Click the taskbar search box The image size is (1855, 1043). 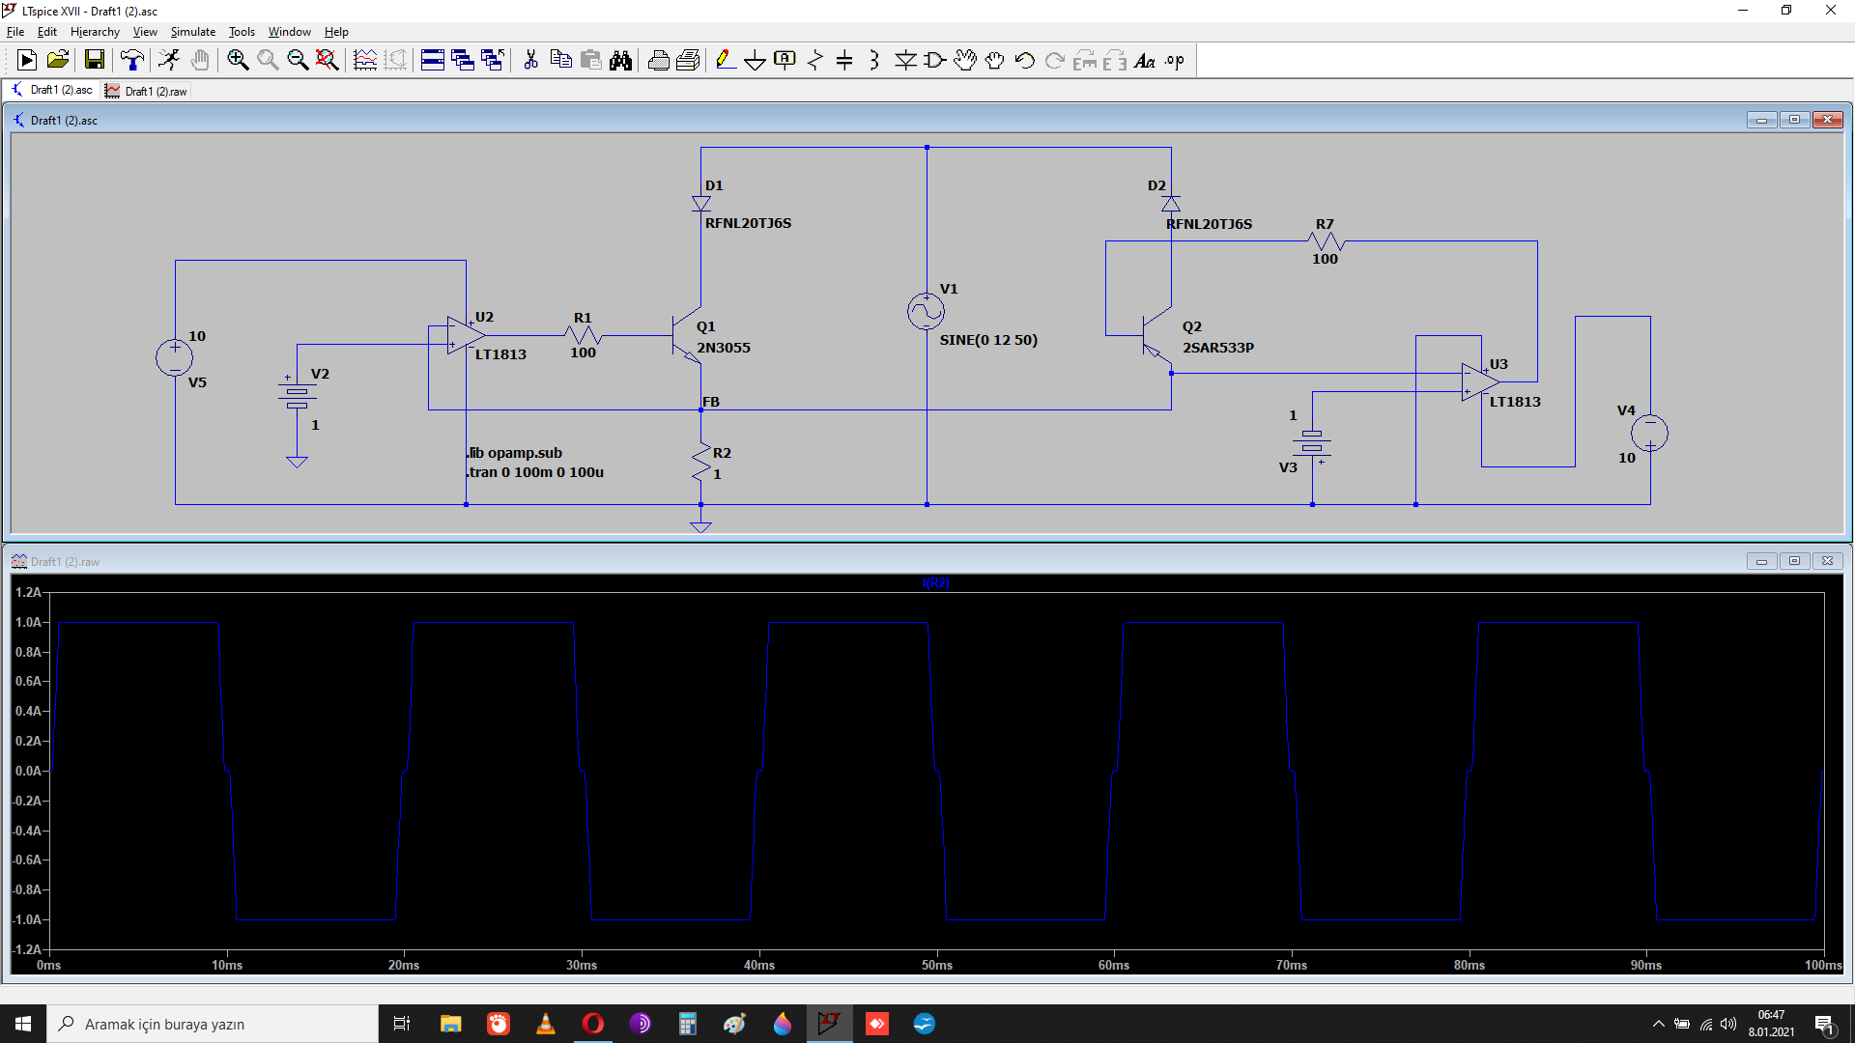pyautogui.click(x=213, y=1024)
